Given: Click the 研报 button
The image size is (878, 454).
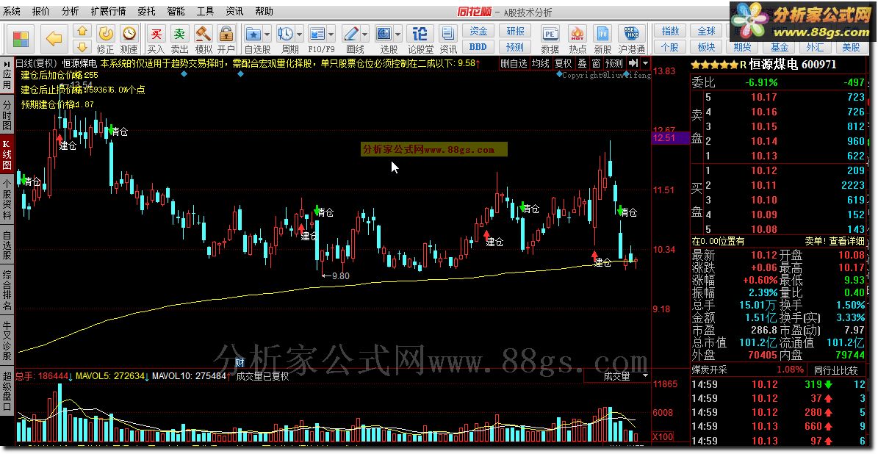Looking at the screenshot, I should pyautogui.click(x=515, y=32).
